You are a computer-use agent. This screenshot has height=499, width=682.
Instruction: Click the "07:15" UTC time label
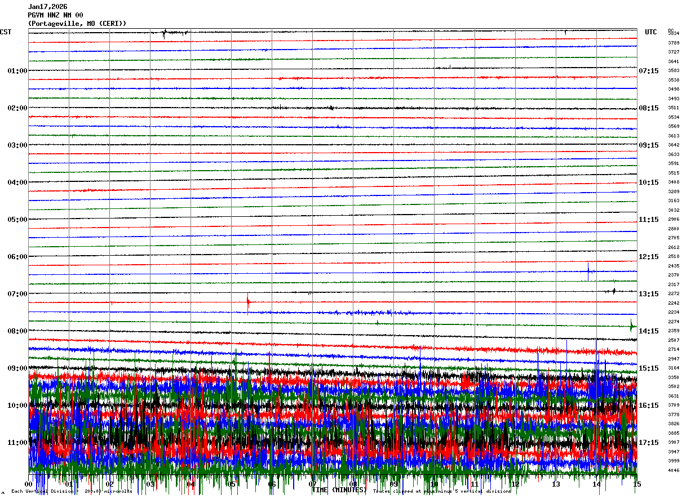point(649,71)
